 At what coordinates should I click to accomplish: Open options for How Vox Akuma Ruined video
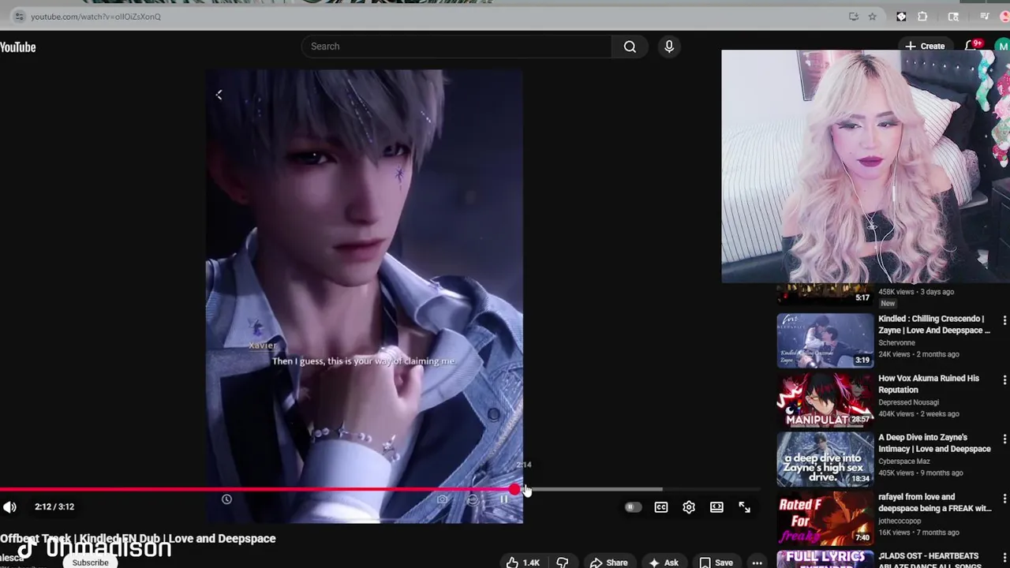[1004, 379]
